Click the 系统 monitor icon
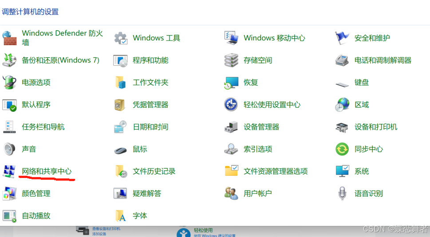Screen dimensions: 430x237 click(342, 171)
